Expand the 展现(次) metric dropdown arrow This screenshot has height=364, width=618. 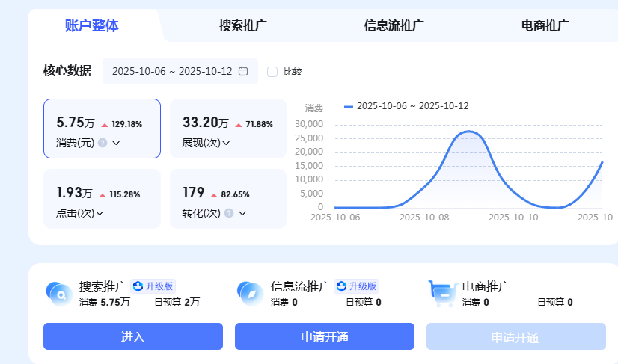tap(226, 143)
